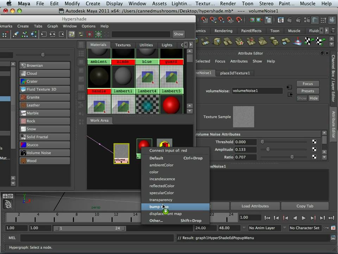Create a Stucco texture node

click(45, 145)
